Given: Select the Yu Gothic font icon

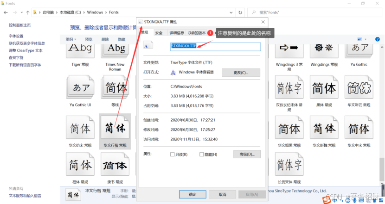Looking at the screenshot, I should tap(359, 51).
